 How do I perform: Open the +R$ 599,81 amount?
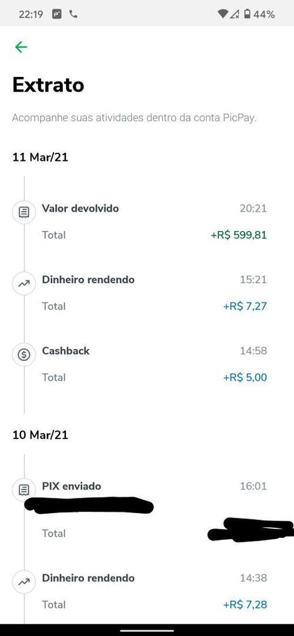(x=239, y=235)
